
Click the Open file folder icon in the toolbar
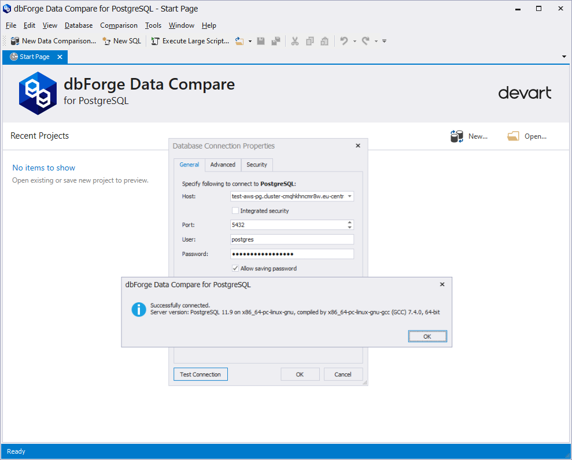pyautogui.click(x=239, y=41)
